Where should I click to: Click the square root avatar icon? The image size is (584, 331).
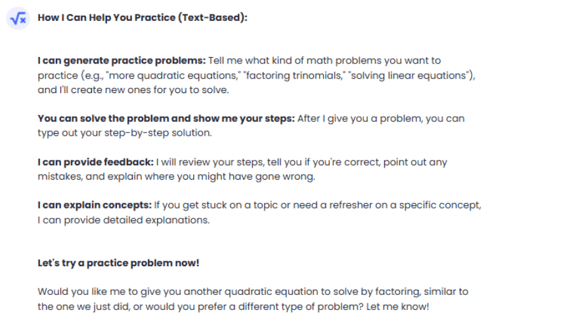click(18, 18)
